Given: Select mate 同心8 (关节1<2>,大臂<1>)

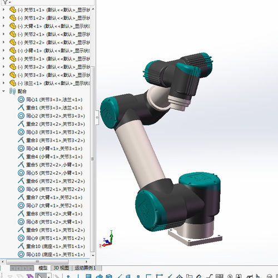Looking at the screenshot, I should click(x=50, y=222).
